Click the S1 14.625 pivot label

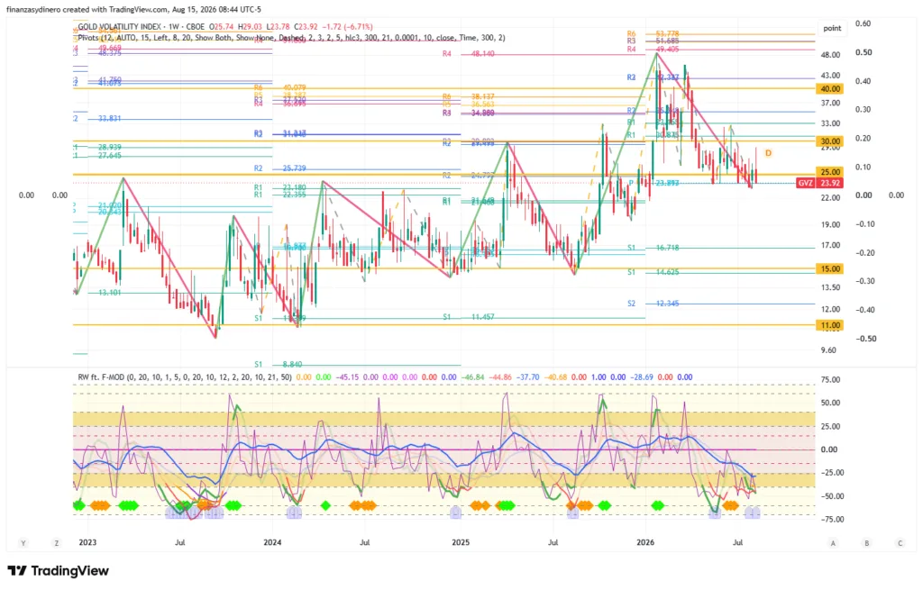click(653, 272)
